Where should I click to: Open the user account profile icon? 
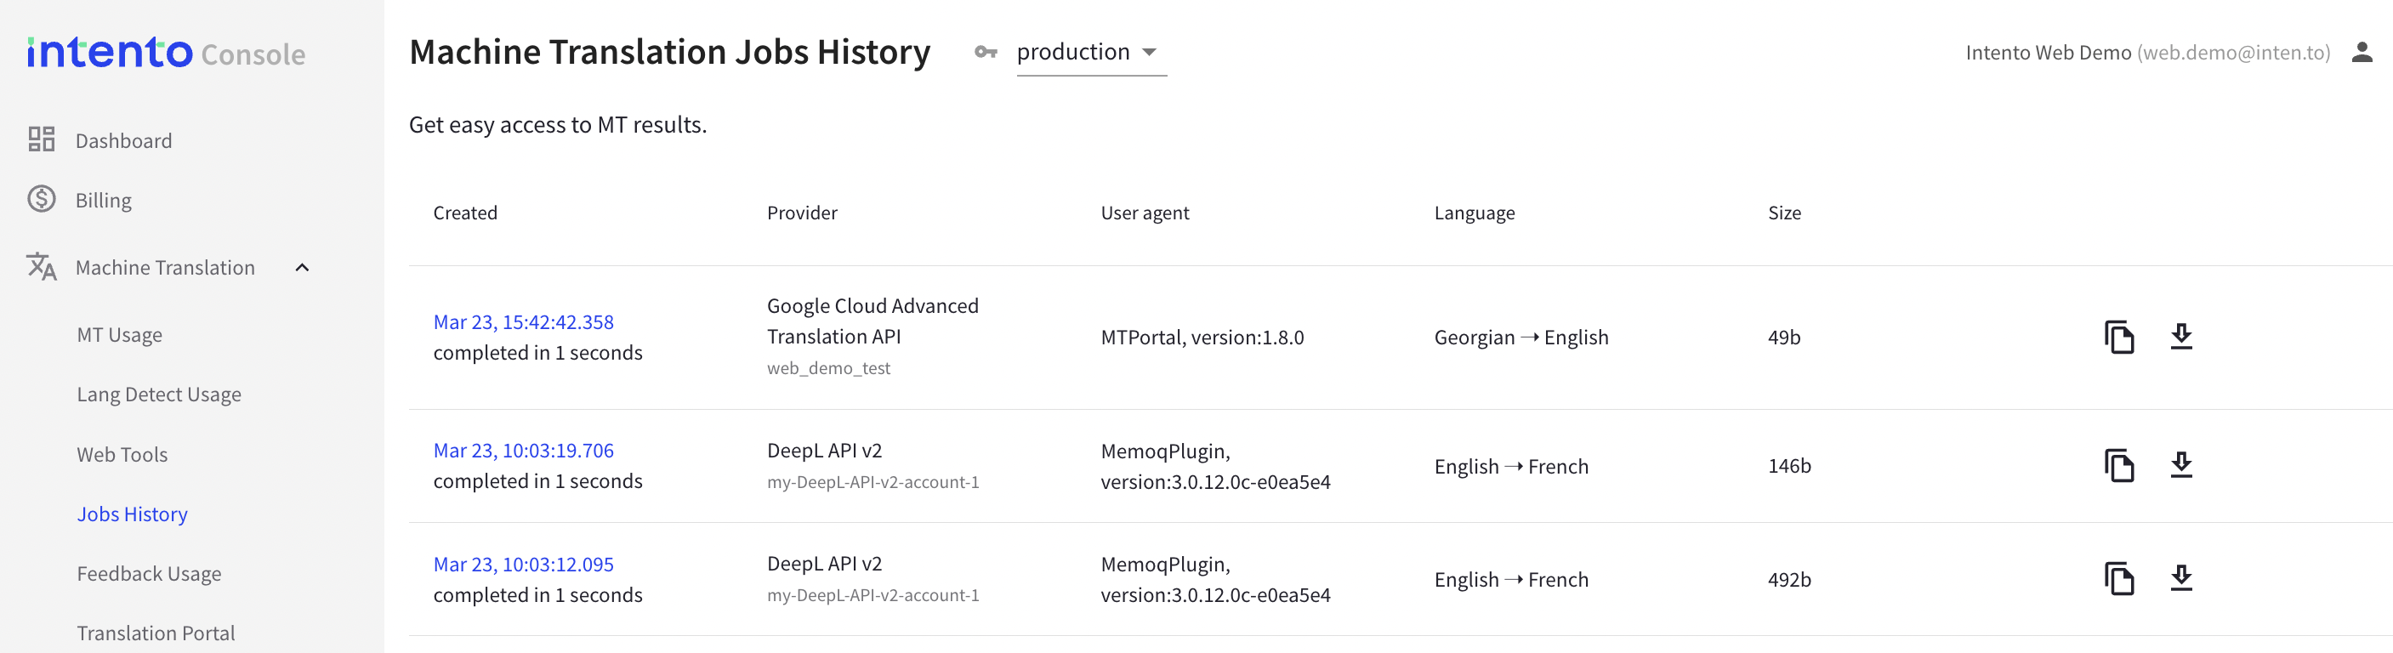(2362, 52)
